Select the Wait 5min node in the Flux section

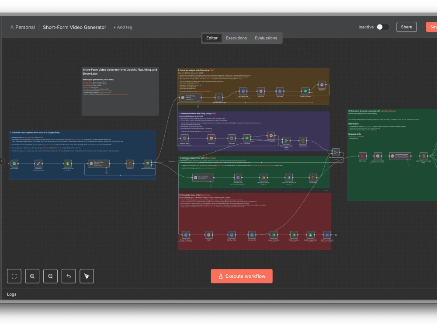pyautogui.click(x=322, y=84)
